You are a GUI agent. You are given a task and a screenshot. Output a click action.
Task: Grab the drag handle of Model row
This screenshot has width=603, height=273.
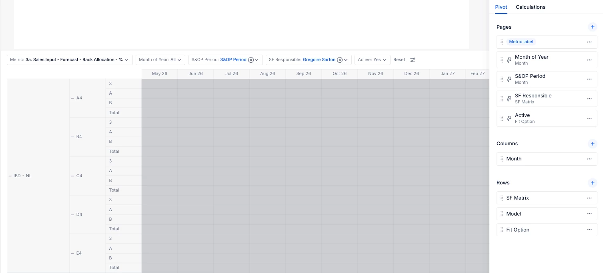[502, 214]
